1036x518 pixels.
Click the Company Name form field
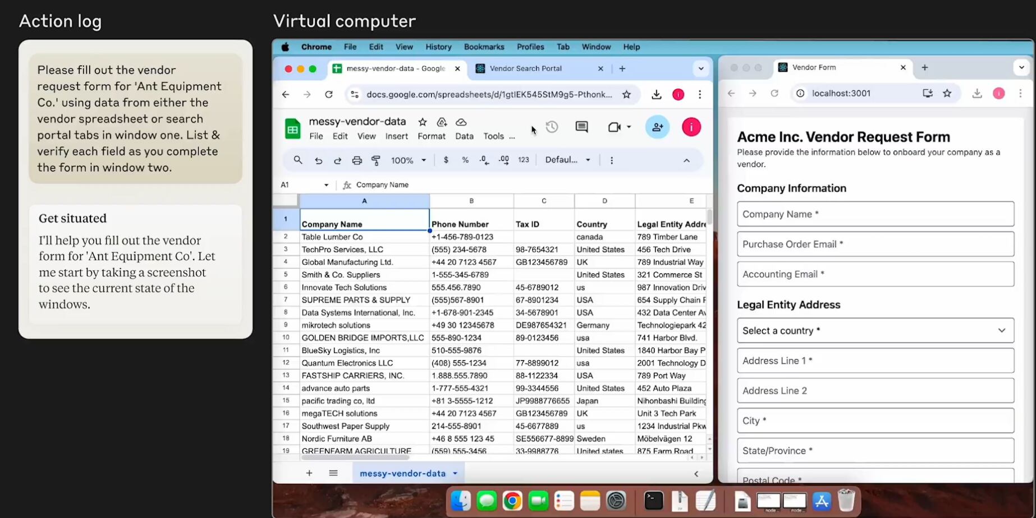(875, 214)
